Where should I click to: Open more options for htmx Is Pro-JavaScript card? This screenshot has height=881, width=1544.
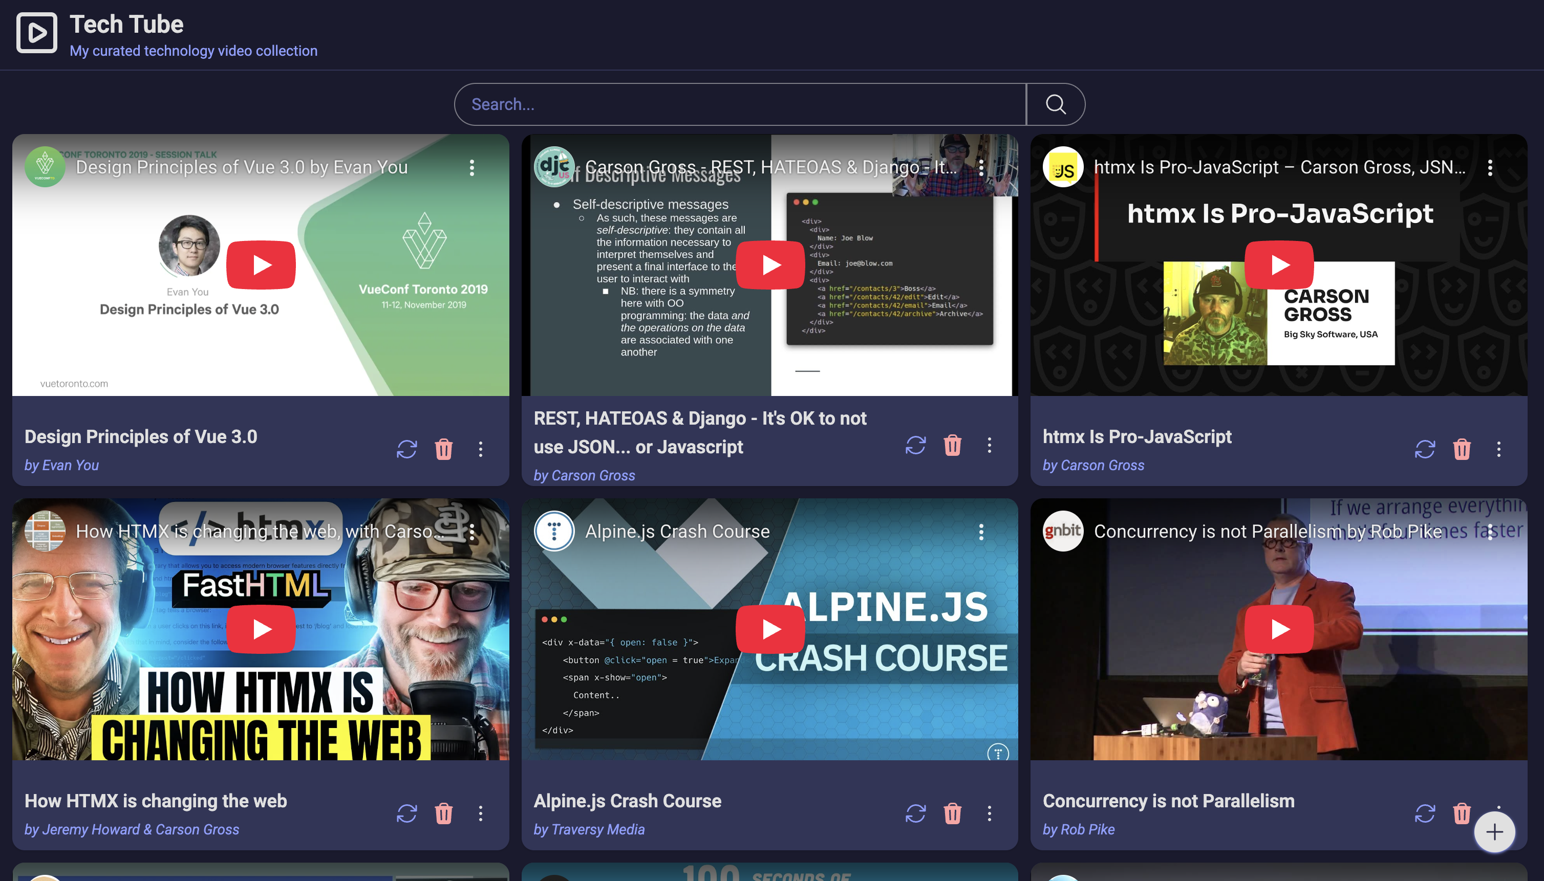pos(1498,449)
